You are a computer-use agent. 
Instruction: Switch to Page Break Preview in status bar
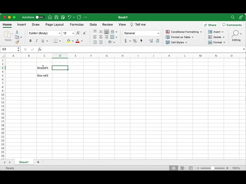tap(191, 168)
